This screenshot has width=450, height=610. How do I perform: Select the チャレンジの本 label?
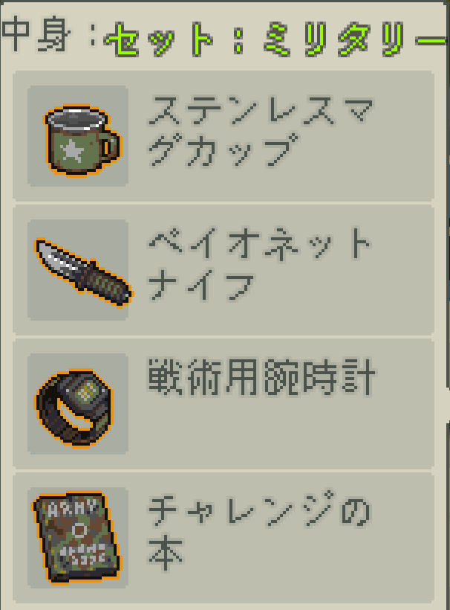click(x=258, y=530)
